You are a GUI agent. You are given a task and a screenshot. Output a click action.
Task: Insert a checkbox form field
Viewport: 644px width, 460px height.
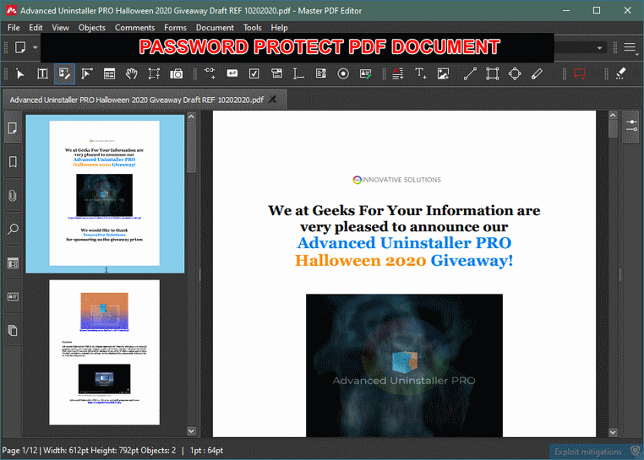pos(254,74)
